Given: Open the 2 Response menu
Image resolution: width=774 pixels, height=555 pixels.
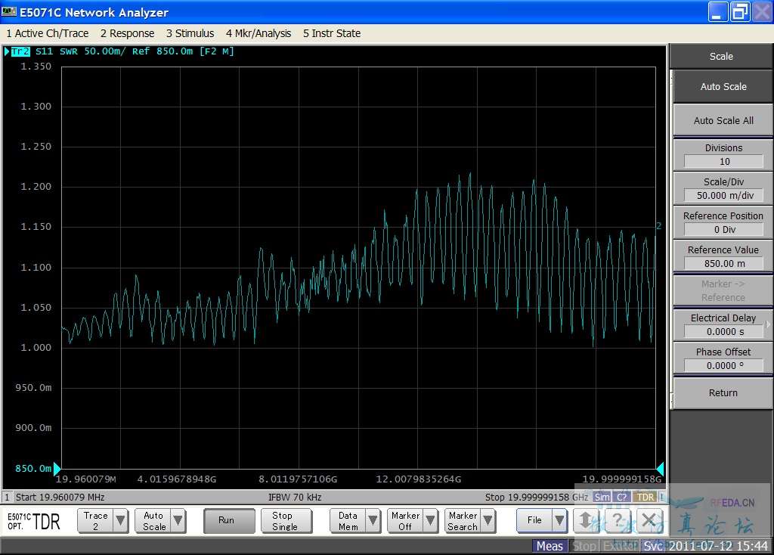Looking at the screenshot, I should (x=127, y=33).
